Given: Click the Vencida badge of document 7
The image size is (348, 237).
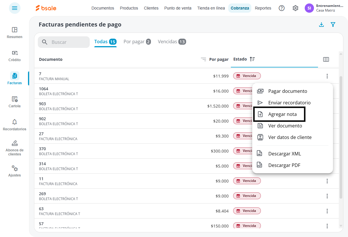Looking at the screenshot, I should pyautogui.click(x=247, y=76).
